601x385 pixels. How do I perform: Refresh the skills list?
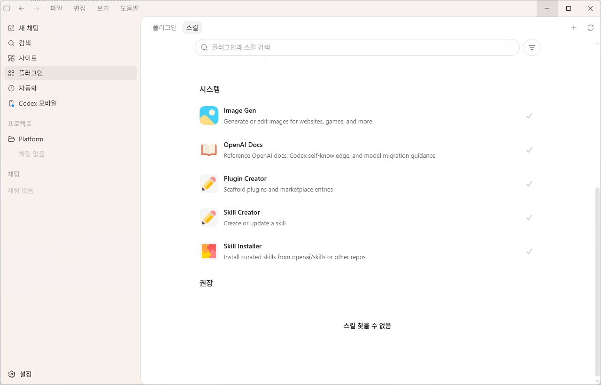click(591, 28)
